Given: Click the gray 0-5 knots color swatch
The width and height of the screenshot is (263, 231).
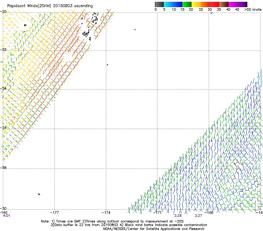Looking at the screenshot, I should click(x=159, y=4).
